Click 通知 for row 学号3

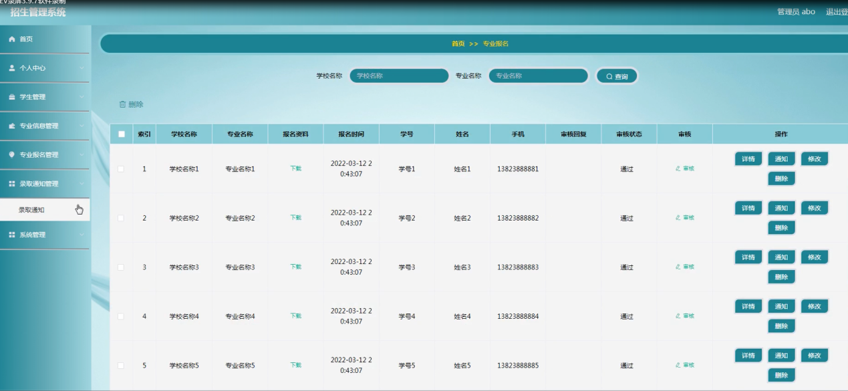[x=781, y=257]
